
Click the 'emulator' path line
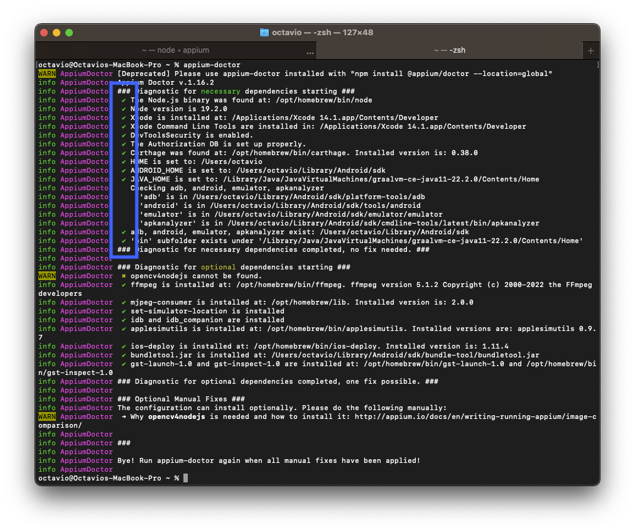pos(291,214)
